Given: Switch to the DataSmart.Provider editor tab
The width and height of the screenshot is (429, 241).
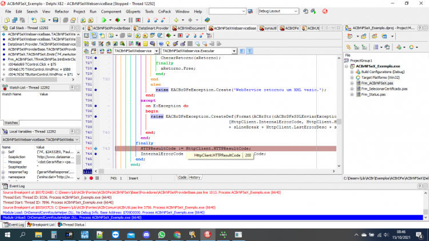Looking at the screenshot, I should pyautogui.click(x=152, y=28).
